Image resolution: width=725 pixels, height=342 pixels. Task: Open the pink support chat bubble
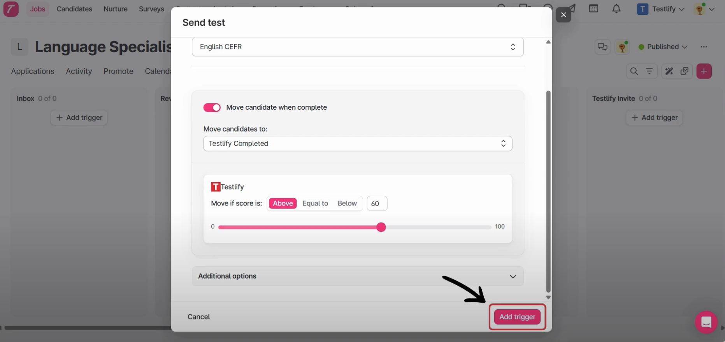[x=706, y=322]
